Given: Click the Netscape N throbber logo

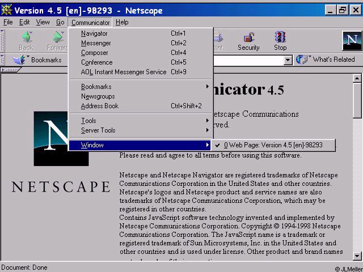Looking at the screenshot, I should 352,41.
